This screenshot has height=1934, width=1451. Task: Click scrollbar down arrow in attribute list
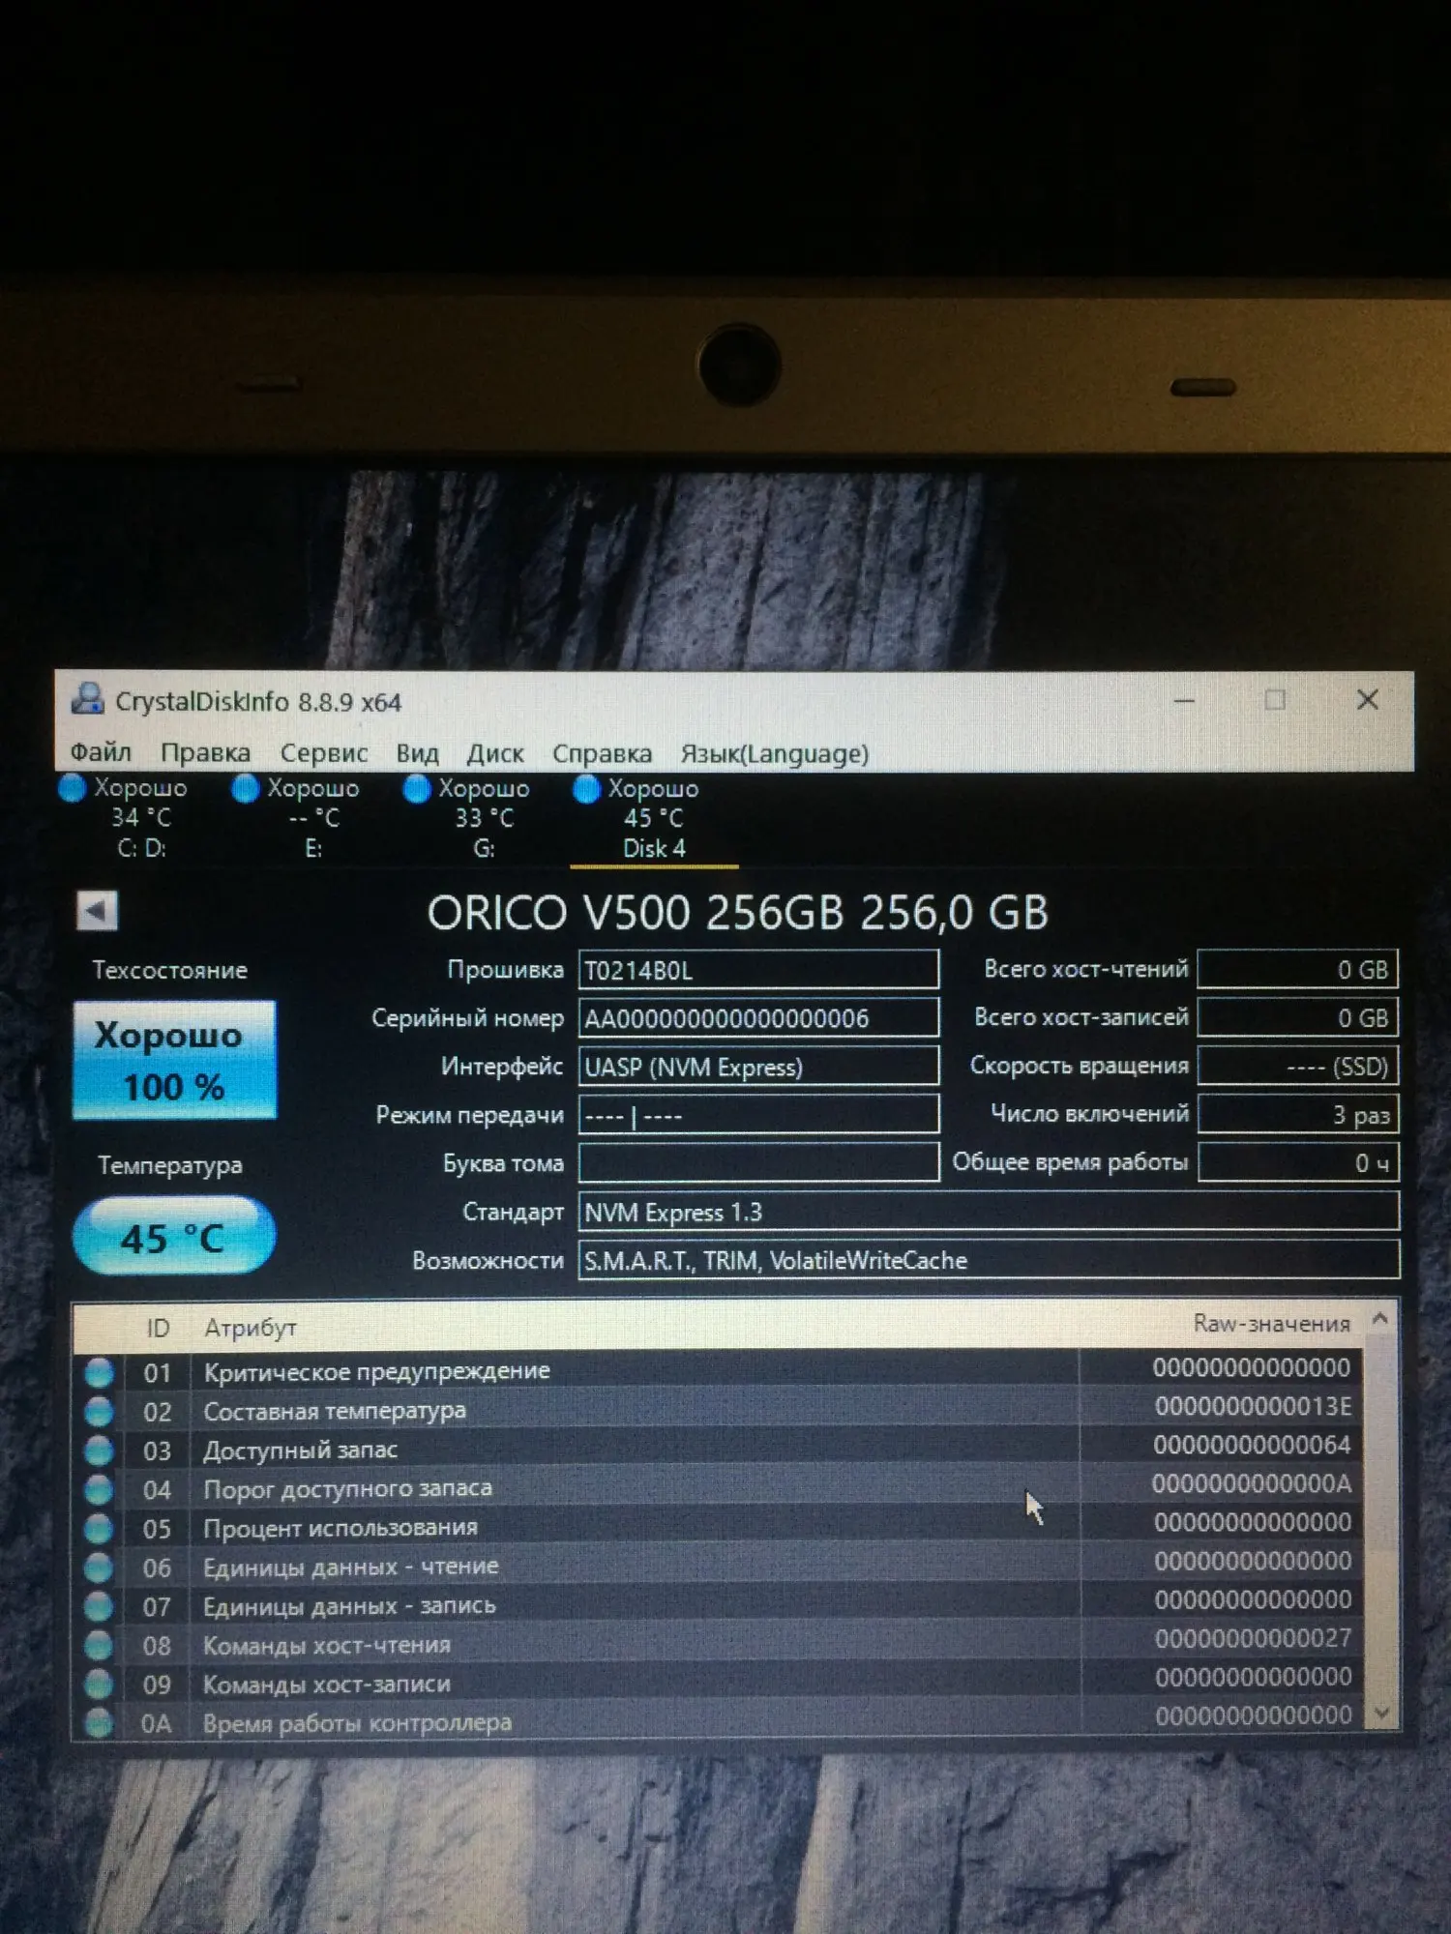coord(1382,1714)
